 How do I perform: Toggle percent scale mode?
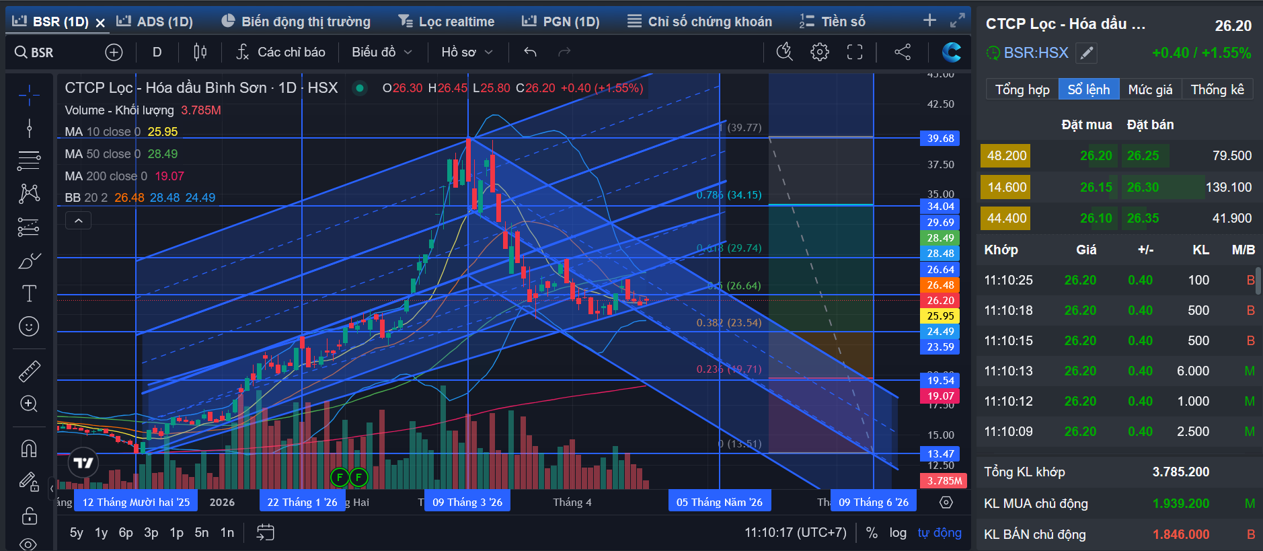click(x=872, y=533)
